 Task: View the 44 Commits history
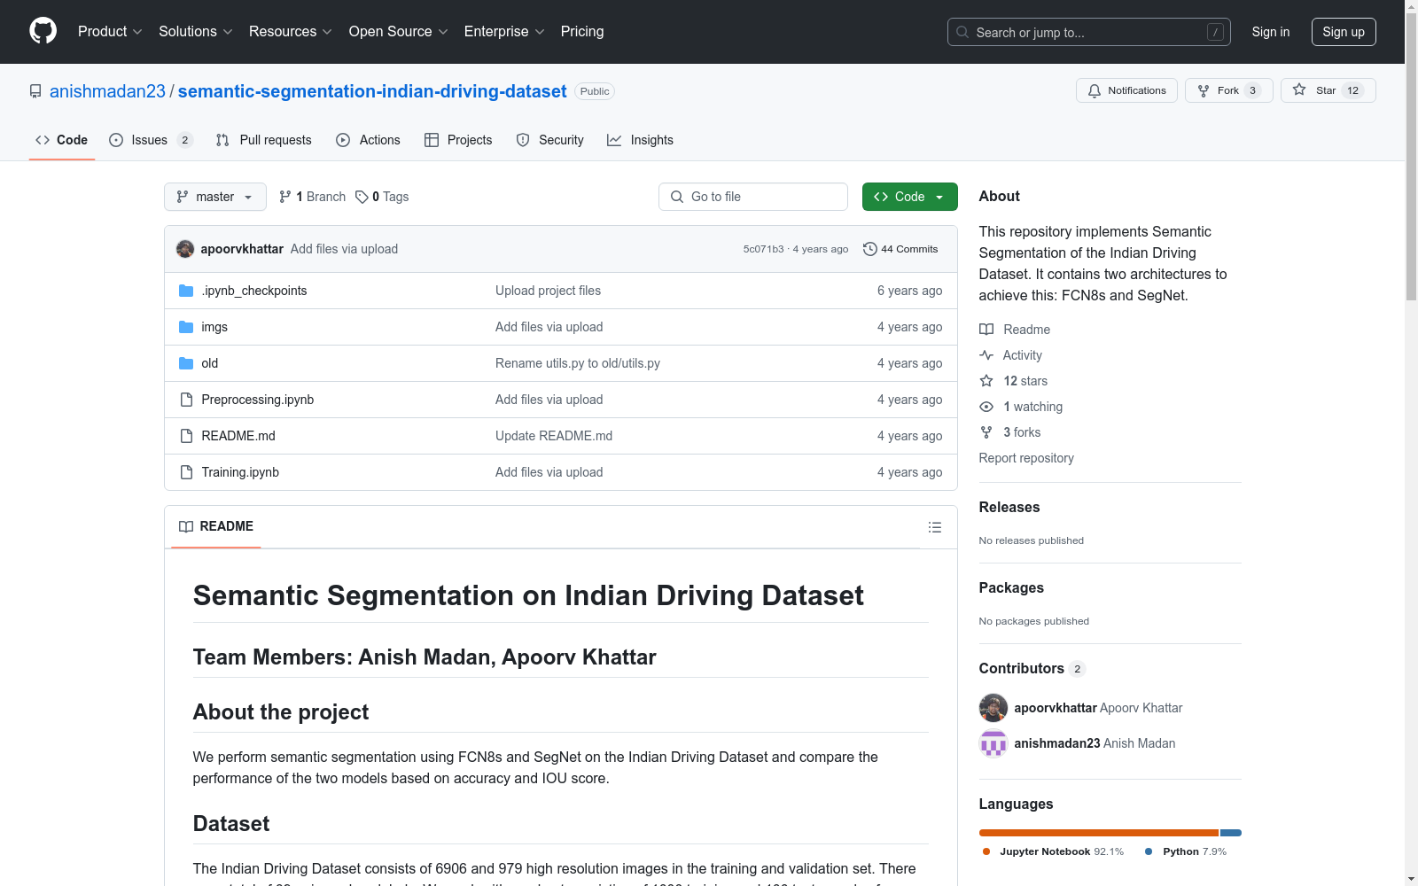[x=900, y=249]
